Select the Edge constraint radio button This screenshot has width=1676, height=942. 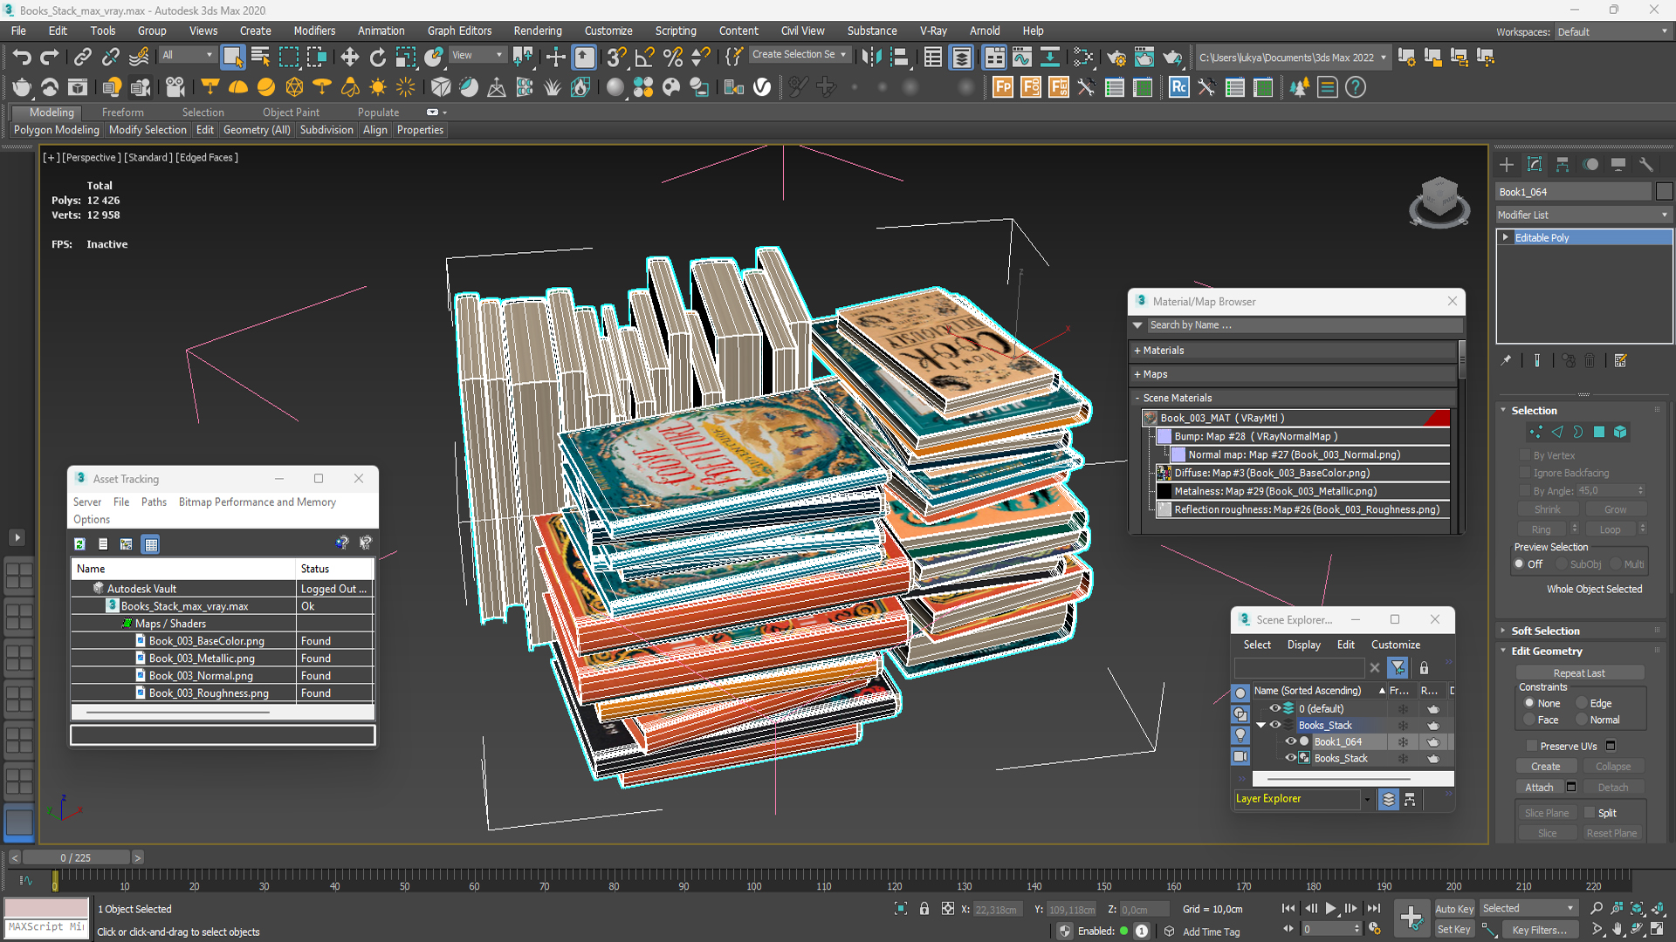point(1581,703)
